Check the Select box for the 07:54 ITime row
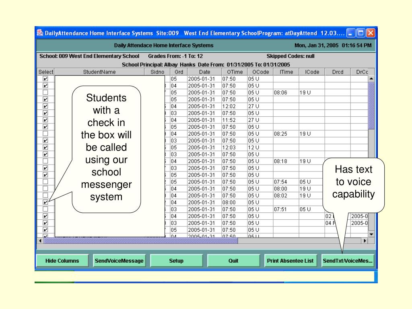 pos(45,181)
